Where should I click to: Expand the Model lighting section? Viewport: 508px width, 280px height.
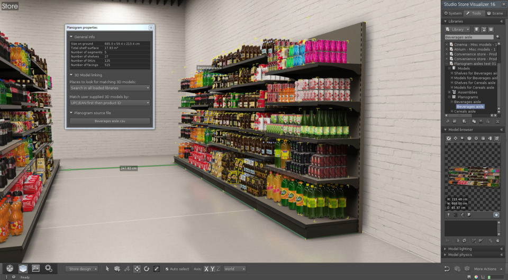460,249
